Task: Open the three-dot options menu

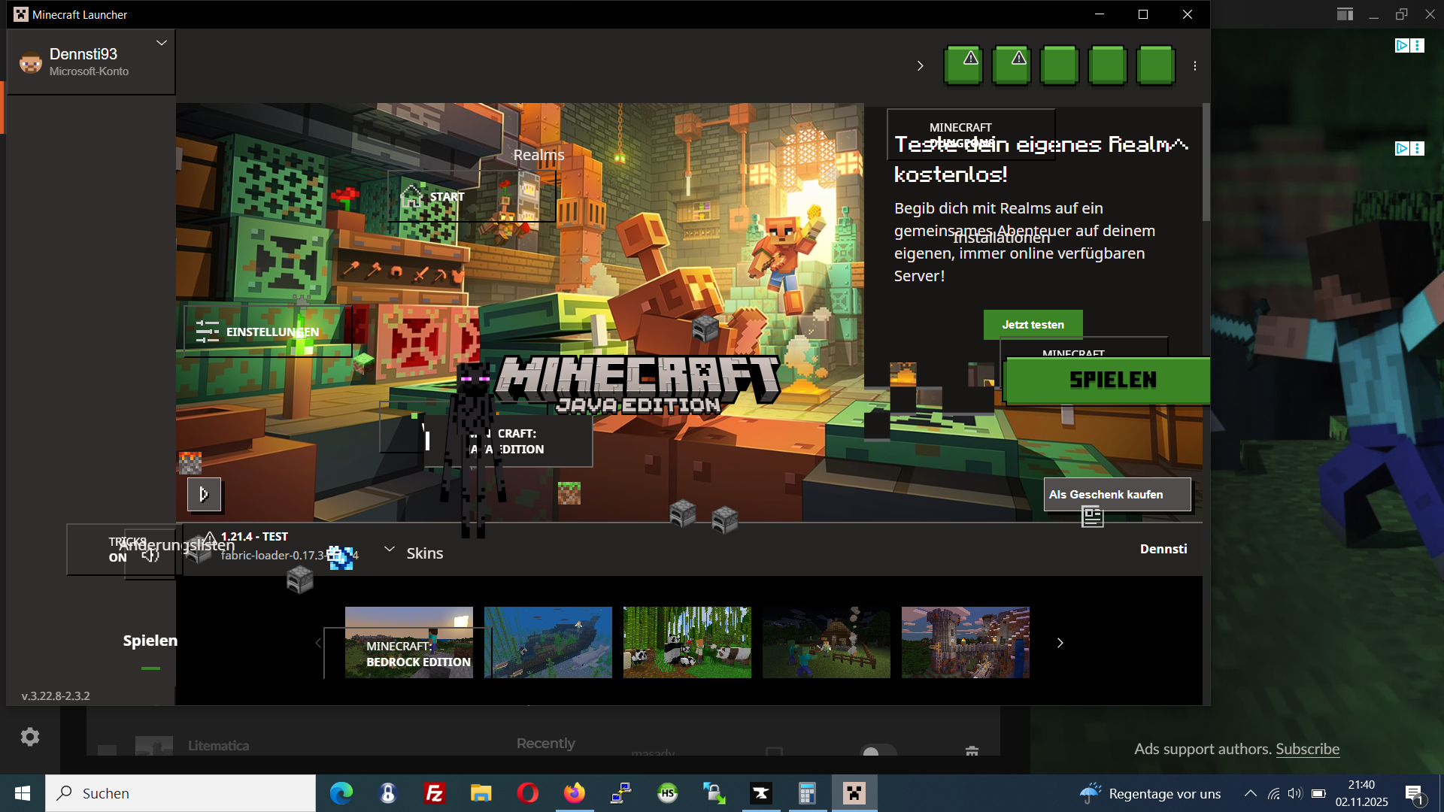Action: click(x=1195, y=66)
